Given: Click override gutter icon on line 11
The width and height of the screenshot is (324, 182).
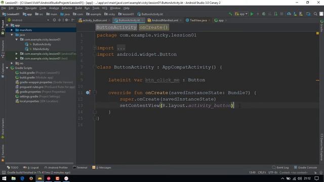Looking at the screenshot, I should point(88,93).
